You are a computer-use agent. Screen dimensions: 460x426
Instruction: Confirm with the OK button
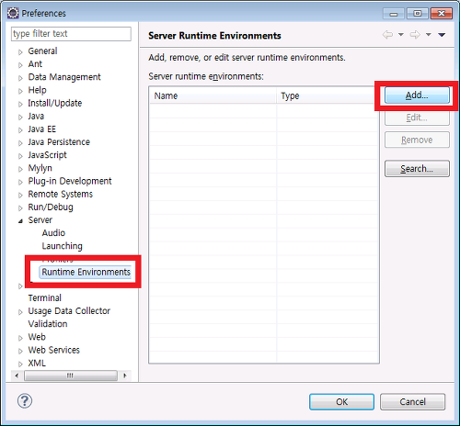pyautogui.click(x=341, y=401)
